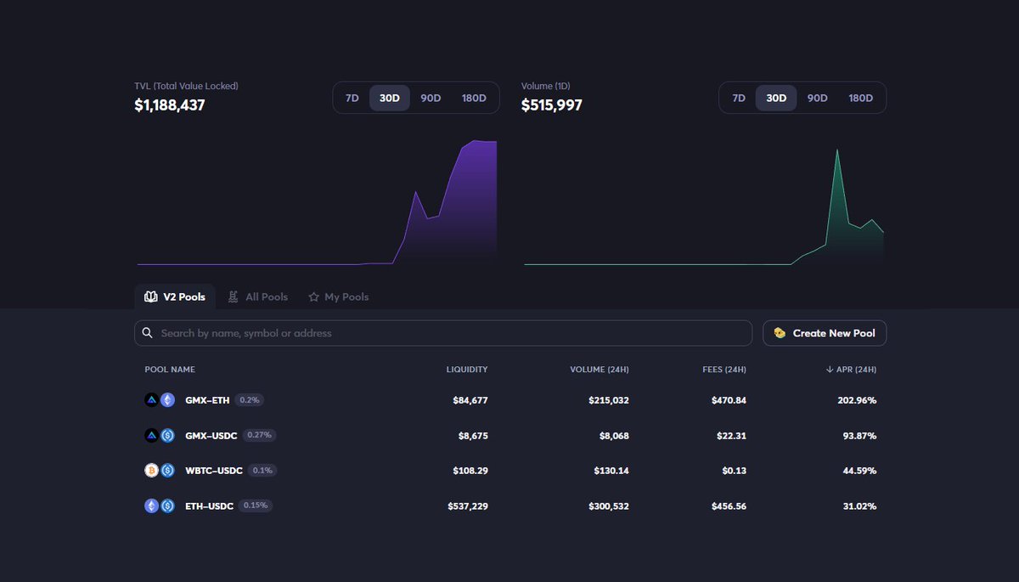Click the $470.84 fees value
Image resolution: width=1019 pixels, height=582 pixels.
pos(729,400)
